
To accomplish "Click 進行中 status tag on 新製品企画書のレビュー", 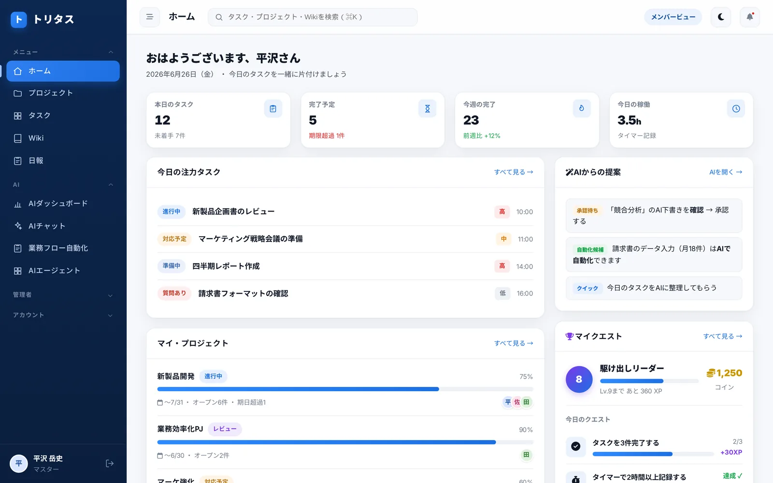I will pyautogui.click(x=171, y=212).
